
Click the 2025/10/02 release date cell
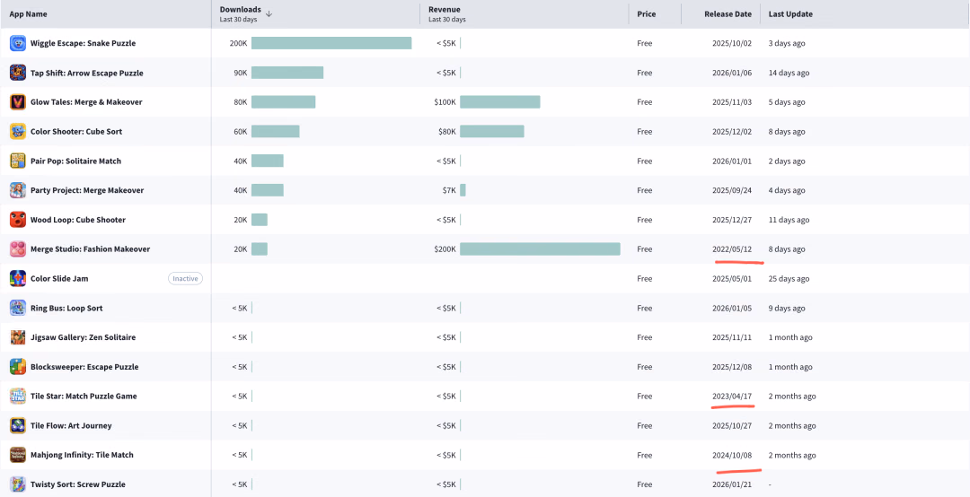(732, 43)
